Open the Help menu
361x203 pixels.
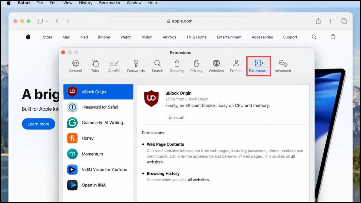153,3
